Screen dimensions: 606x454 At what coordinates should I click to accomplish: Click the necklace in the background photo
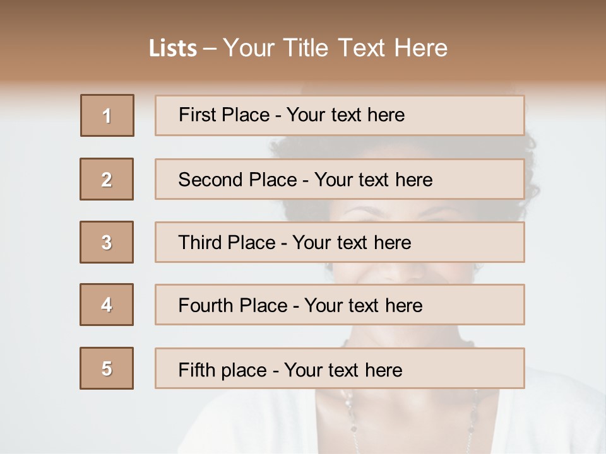click(x=347, y=404)
